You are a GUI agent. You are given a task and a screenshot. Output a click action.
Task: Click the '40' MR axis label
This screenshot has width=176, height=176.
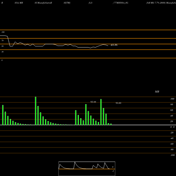pos(171,116)
